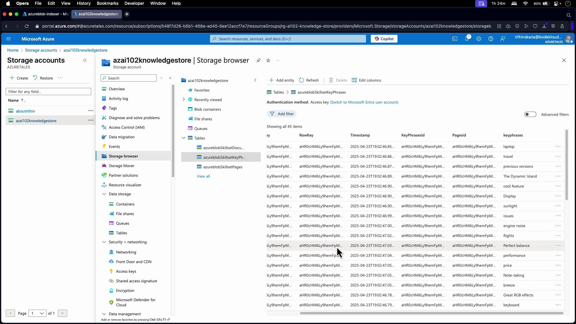Screen dimensions: 576x324
Task: Open the Bookmarks menu in the menu bar
Action: pos(107,3)
